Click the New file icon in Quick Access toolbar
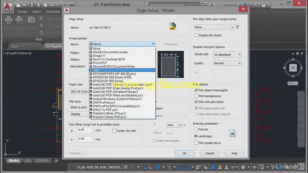The height and width of the screenshot is (173, 308). click(18, 5)
